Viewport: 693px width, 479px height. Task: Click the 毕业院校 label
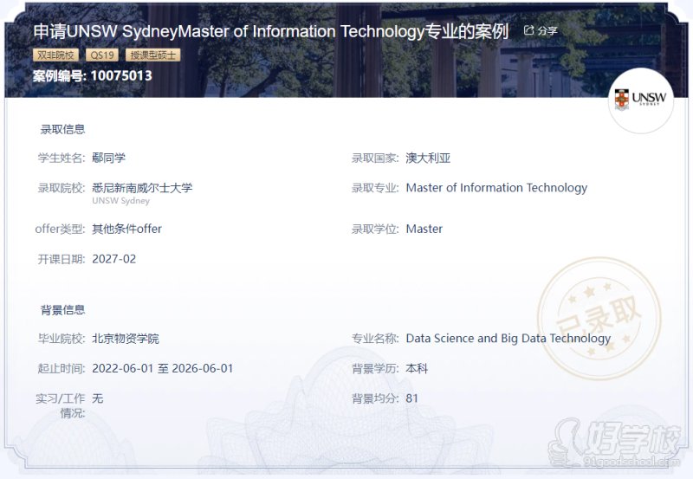62,339
